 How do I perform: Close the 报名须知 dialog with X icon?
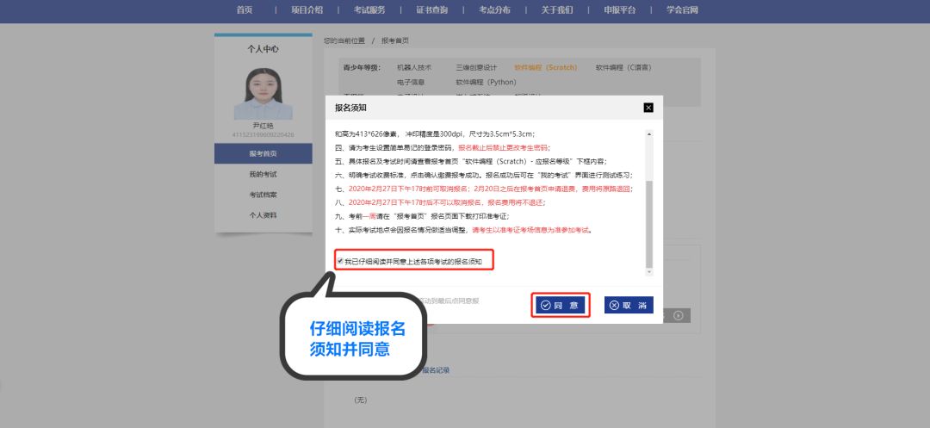point(648,108)
